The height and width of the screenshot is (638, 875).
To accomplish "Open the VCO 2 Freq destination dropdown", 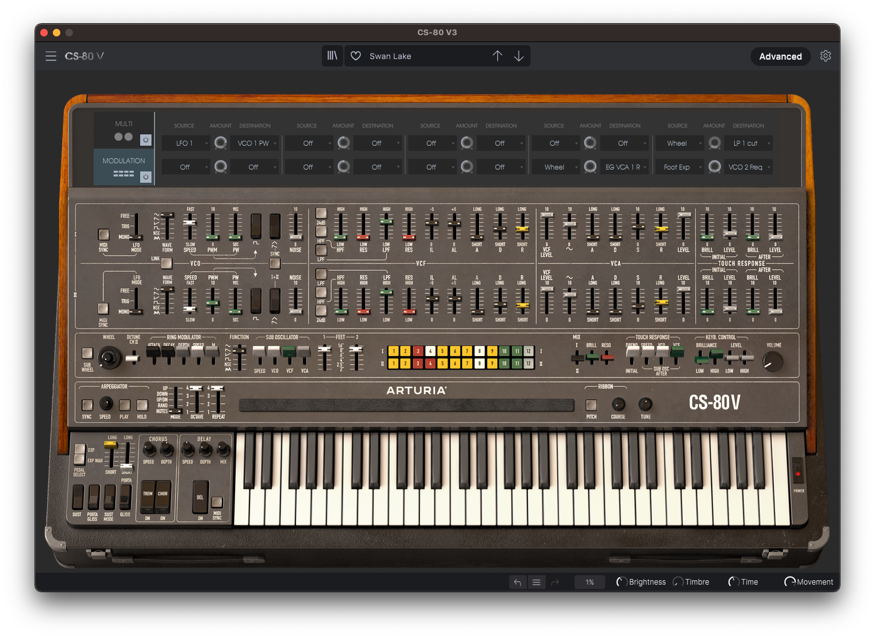I will pyautogui.click(x=749, y=167).
